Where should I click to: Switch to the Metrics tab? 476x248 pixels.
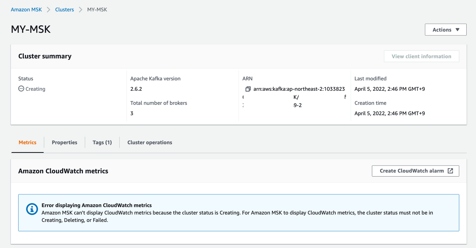coord(28,142)
